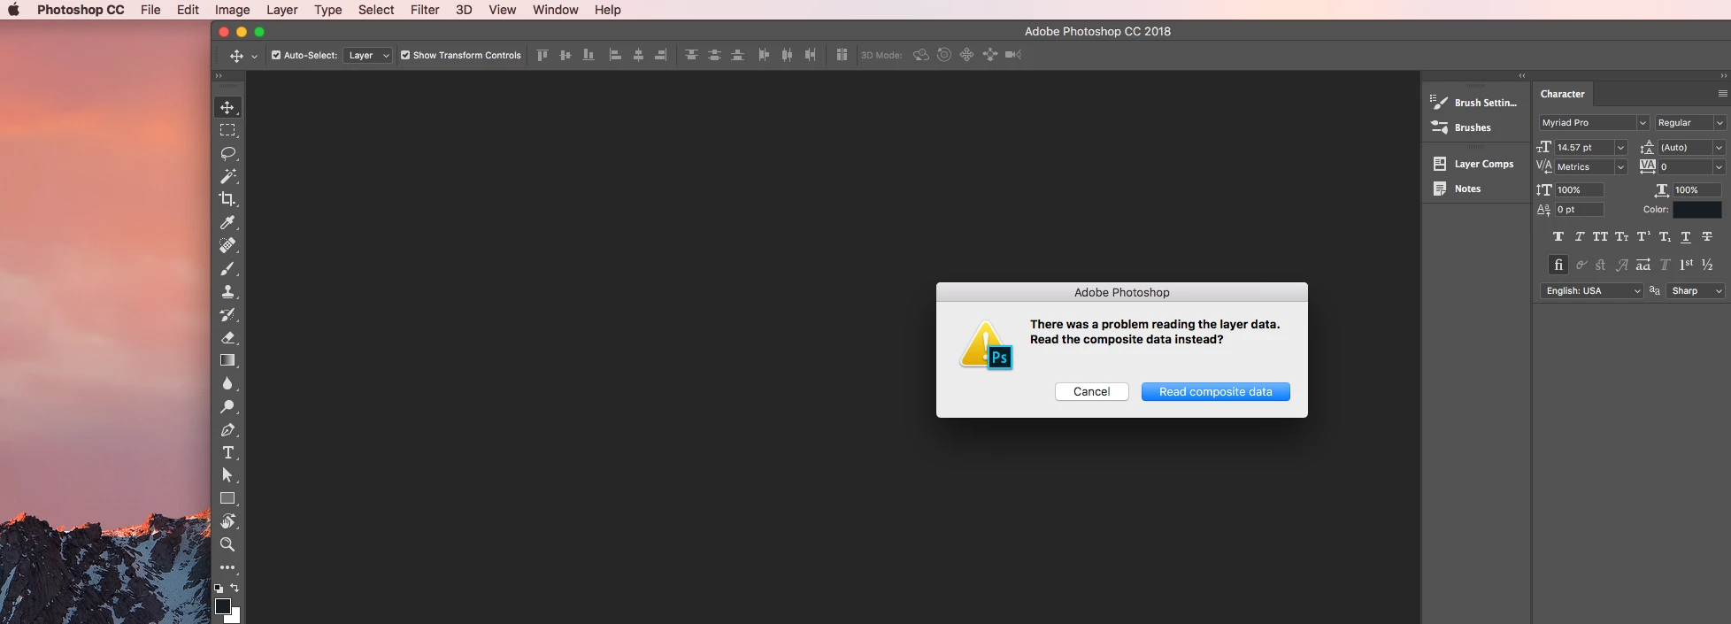The width and height of the screenshot is (1731, 624).
Task: Open the tracking value dropdown
Action: tap(1719, 166)
